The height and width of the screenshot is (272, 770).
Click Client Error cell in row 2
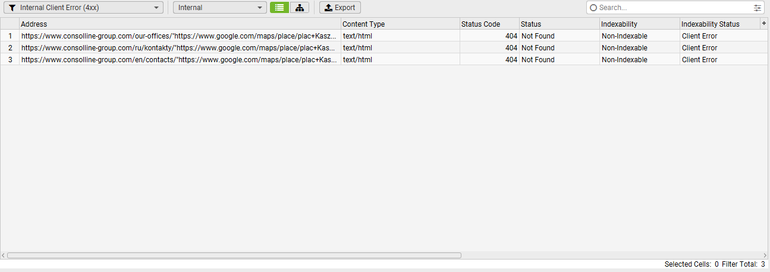click(724, 47)
